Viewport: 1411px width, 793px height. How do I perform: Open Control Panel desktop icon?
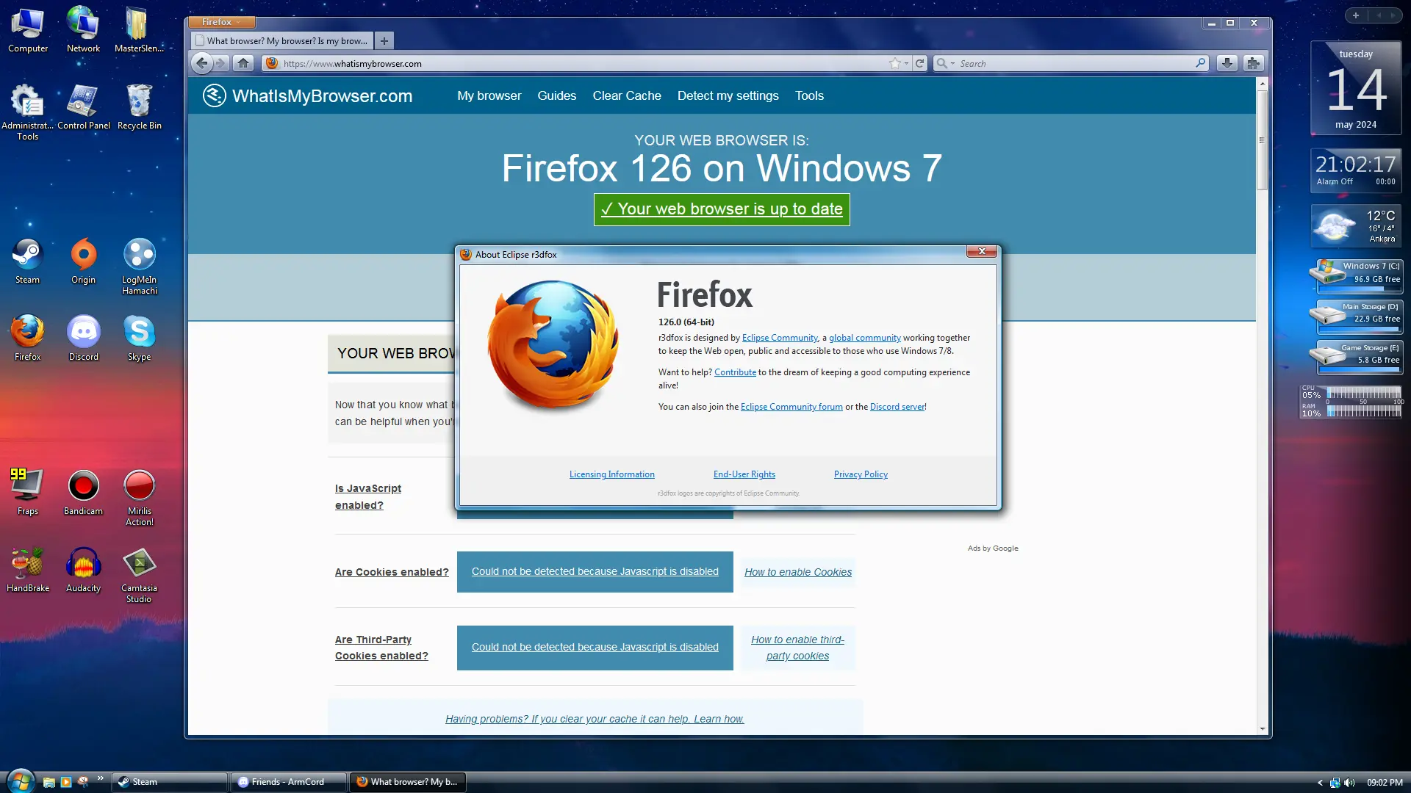tap(84, 107)
